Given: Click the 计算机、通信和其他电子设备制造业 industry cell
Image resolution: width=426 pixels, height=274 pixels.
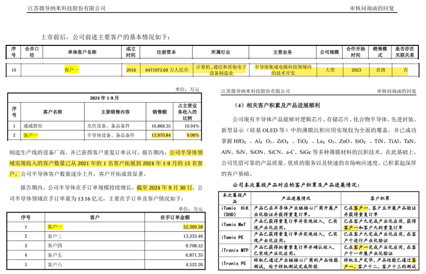Looking at the screenshot, I should click(x=221, y=70).
